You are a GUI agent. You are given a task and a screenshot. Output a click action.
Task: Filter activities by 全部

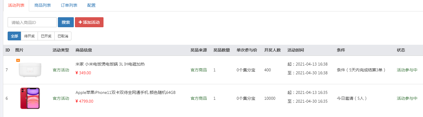coord(14,36)
